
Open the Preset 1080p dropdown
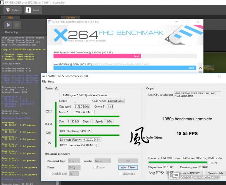74,167
